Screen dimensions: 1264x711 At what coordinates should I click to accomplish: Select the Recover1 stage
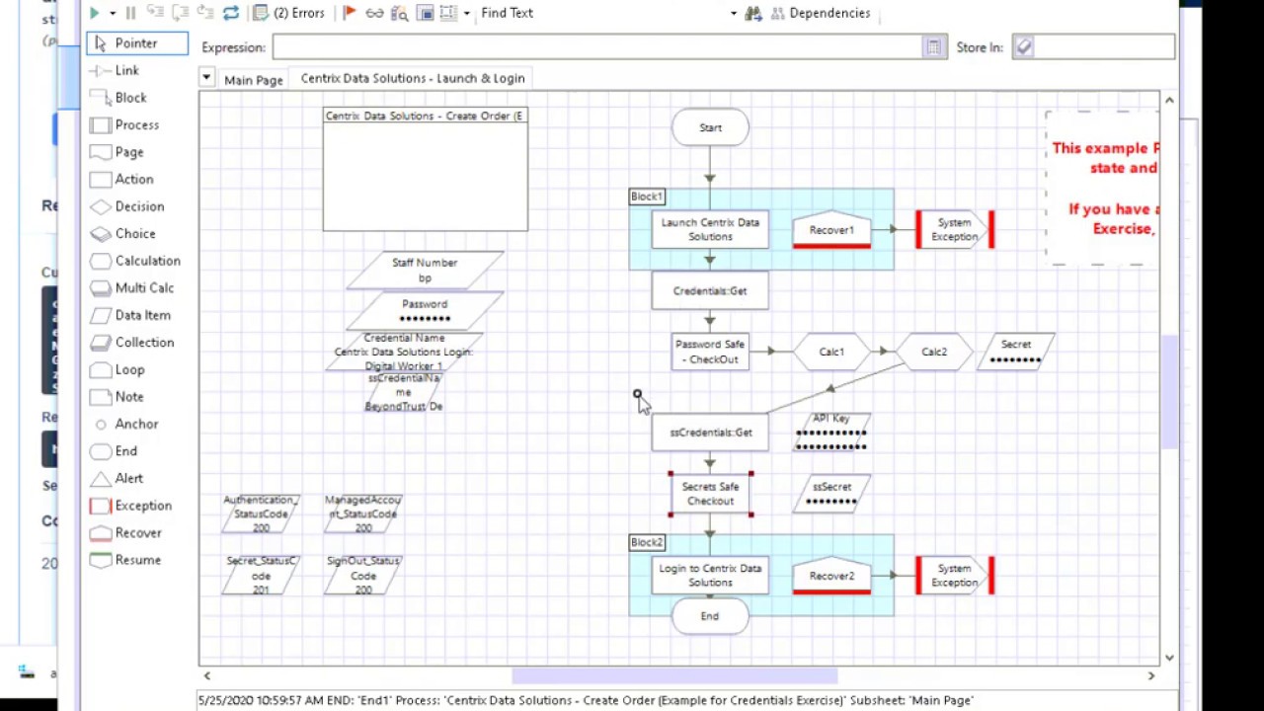point(831,230)
